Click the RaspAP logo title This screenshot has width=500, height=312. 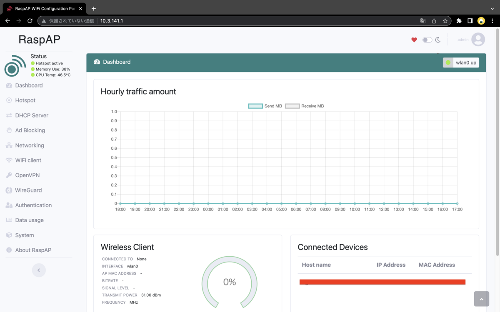(40, 39)
